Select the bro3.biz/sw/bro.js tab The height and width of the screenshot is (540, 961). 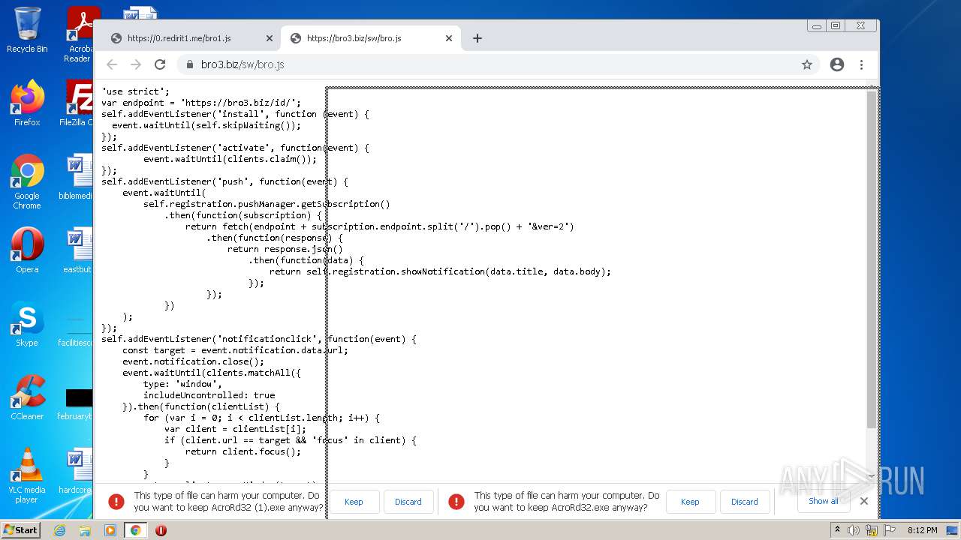370,38
